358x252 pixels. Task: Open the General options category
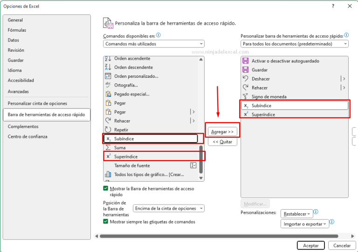(x=15, y=20)
